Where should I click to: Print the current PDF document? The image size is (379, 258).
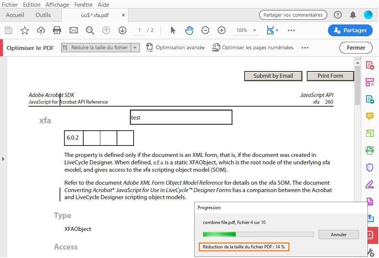(57, 30)
